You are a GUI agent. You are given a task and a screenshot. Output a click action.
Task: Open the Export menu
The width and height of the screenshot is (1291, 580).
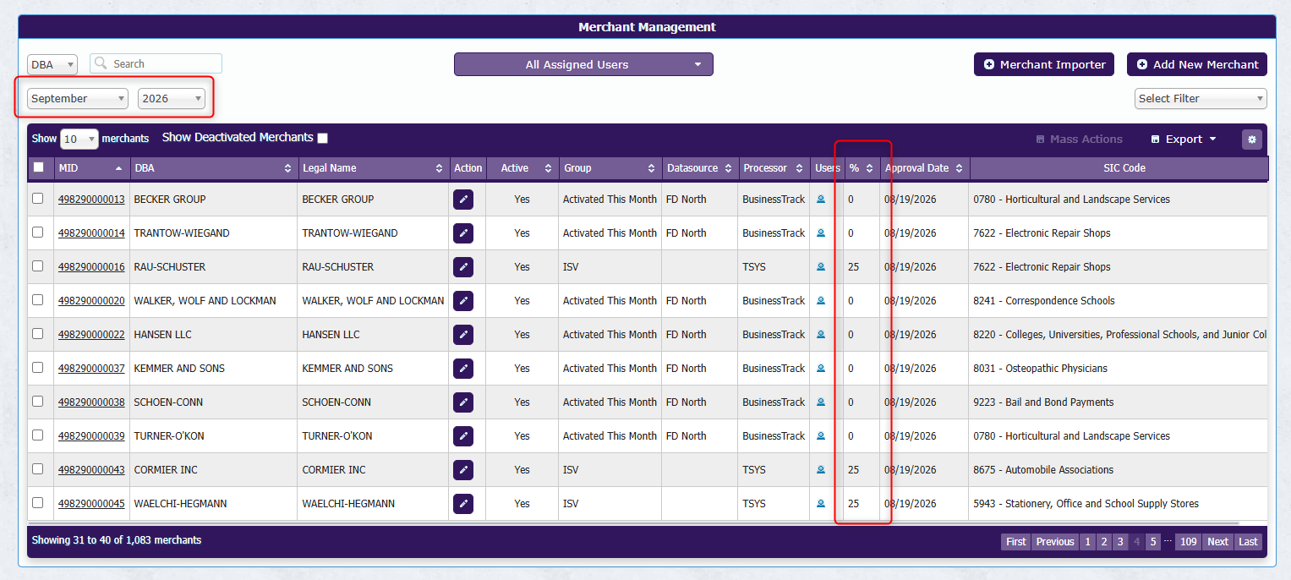tap(1184, 140)
